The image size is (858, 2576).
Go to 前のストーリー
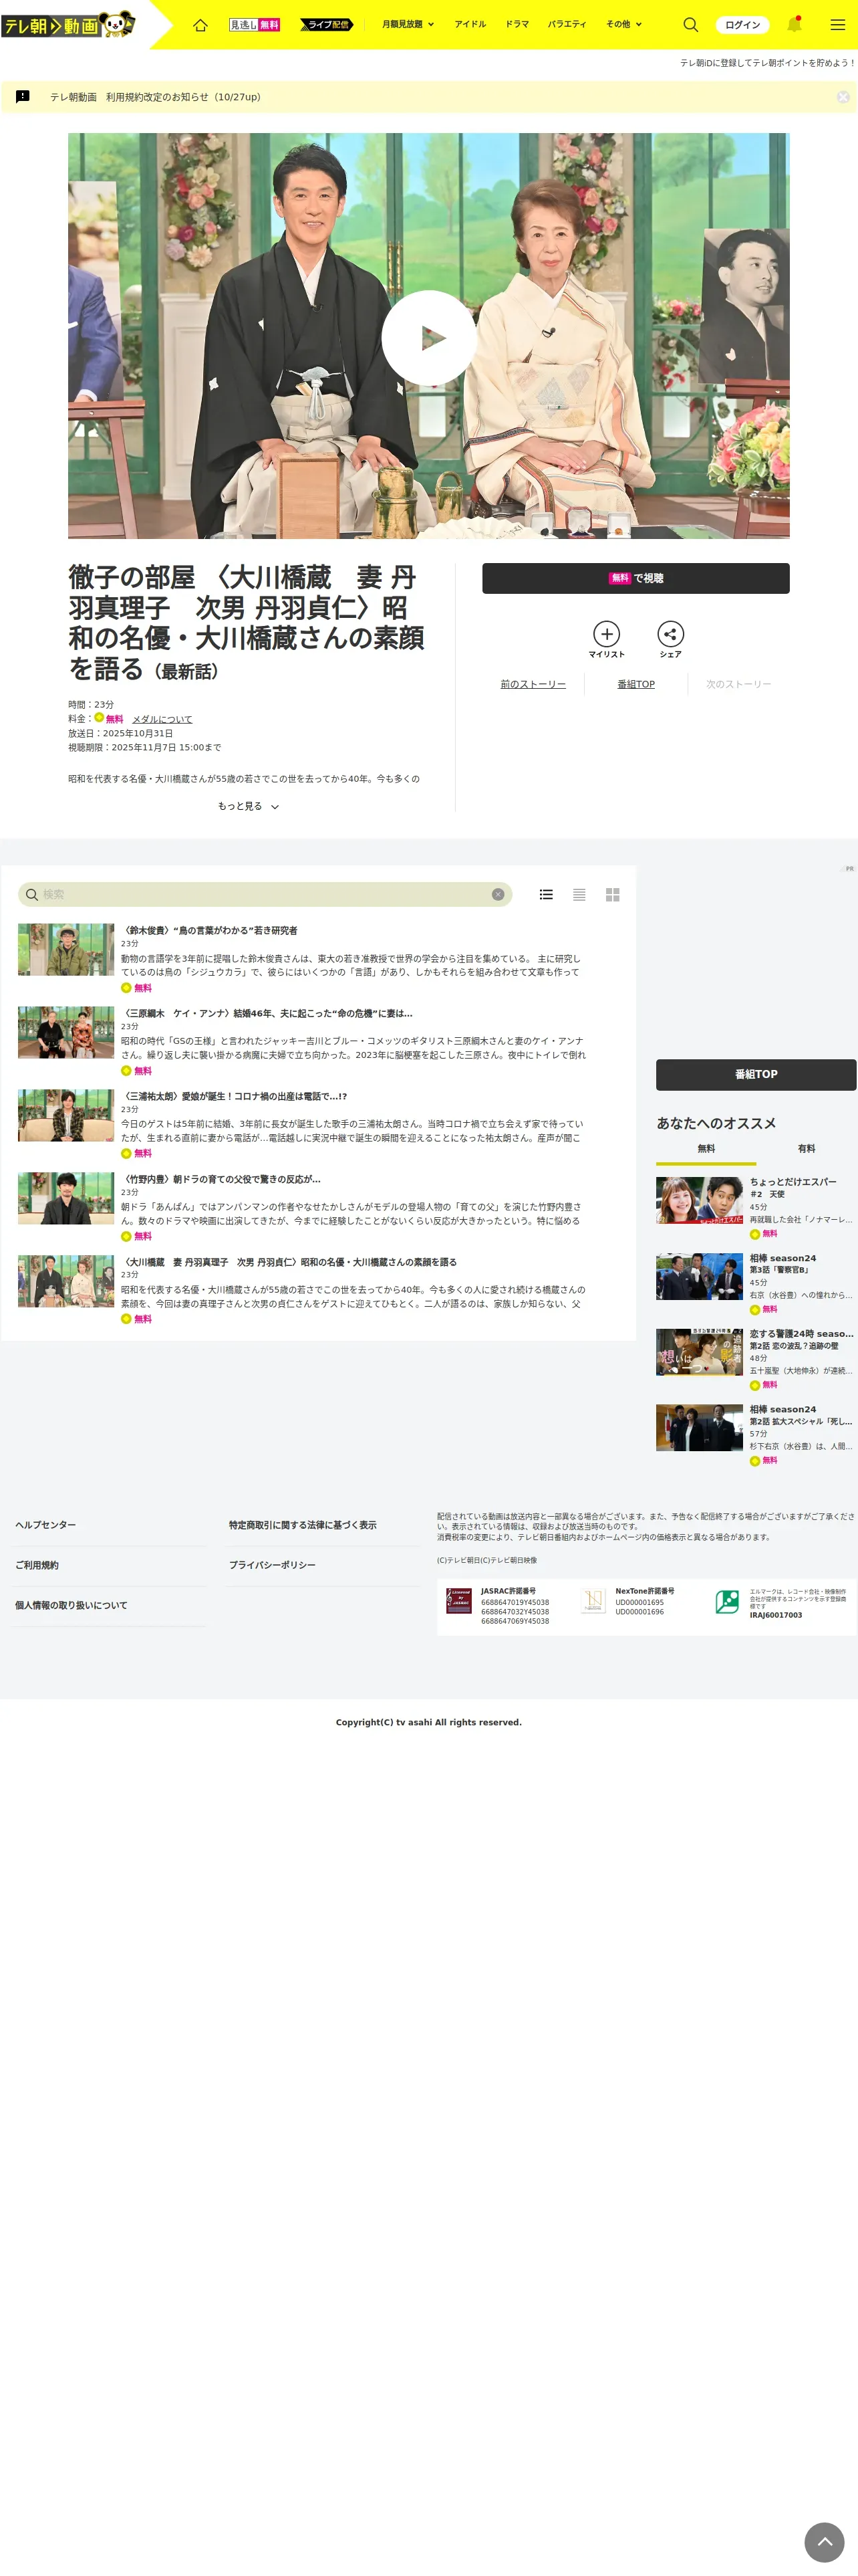pyautogui.click(x=533, y=684)
